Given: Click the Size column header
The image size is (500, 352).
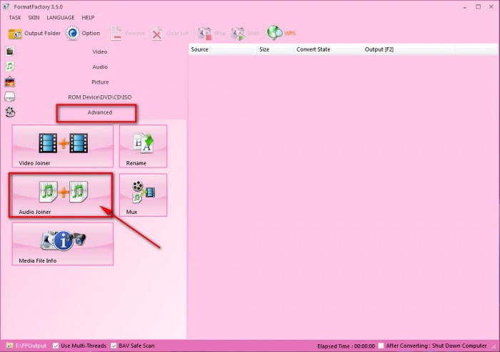Looking at the screenshot, I should (275, 49).
